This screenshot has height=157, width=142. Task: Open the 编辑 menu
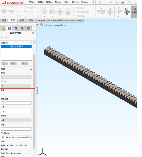click(x=40, y=2)
